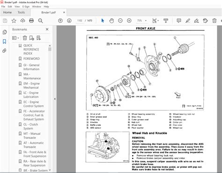
Task: Select the Hand pan tool
Action: [111, 21]
